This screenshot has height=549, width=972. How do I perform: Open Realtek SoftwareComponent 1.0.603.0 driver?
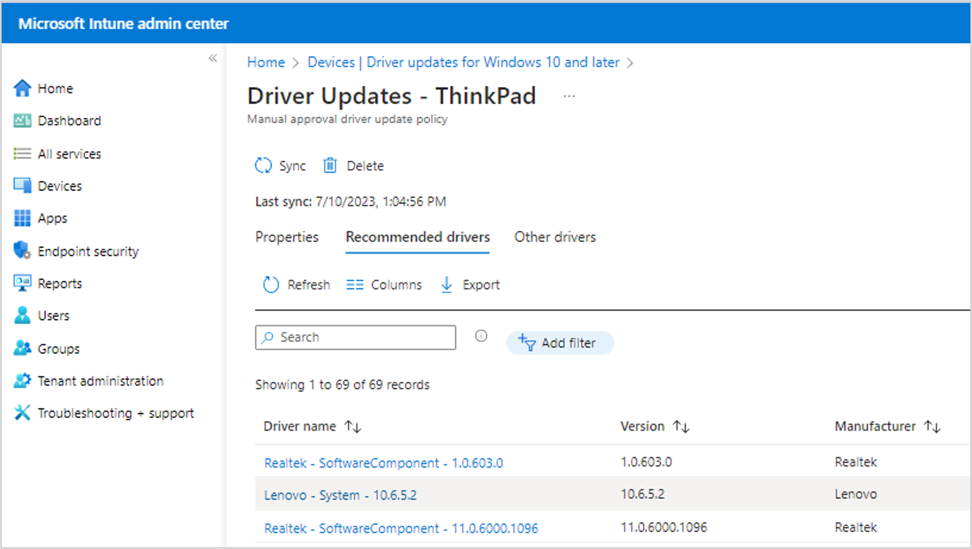(384, 463)
